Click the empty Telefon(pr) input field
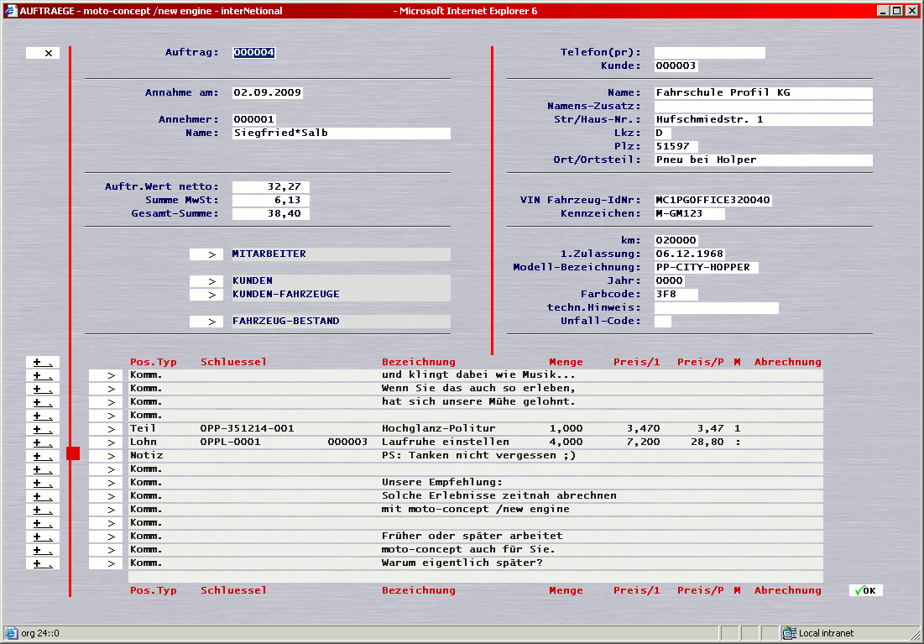Viewport: 924px width, 644px height. point(709,52)
